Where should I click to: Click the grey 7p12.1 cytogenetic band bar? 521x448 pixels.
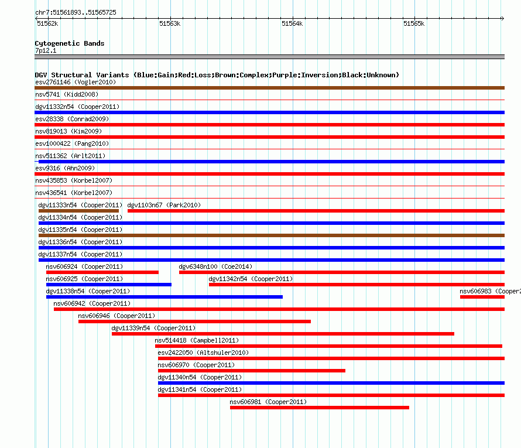[x=269, y=57]
